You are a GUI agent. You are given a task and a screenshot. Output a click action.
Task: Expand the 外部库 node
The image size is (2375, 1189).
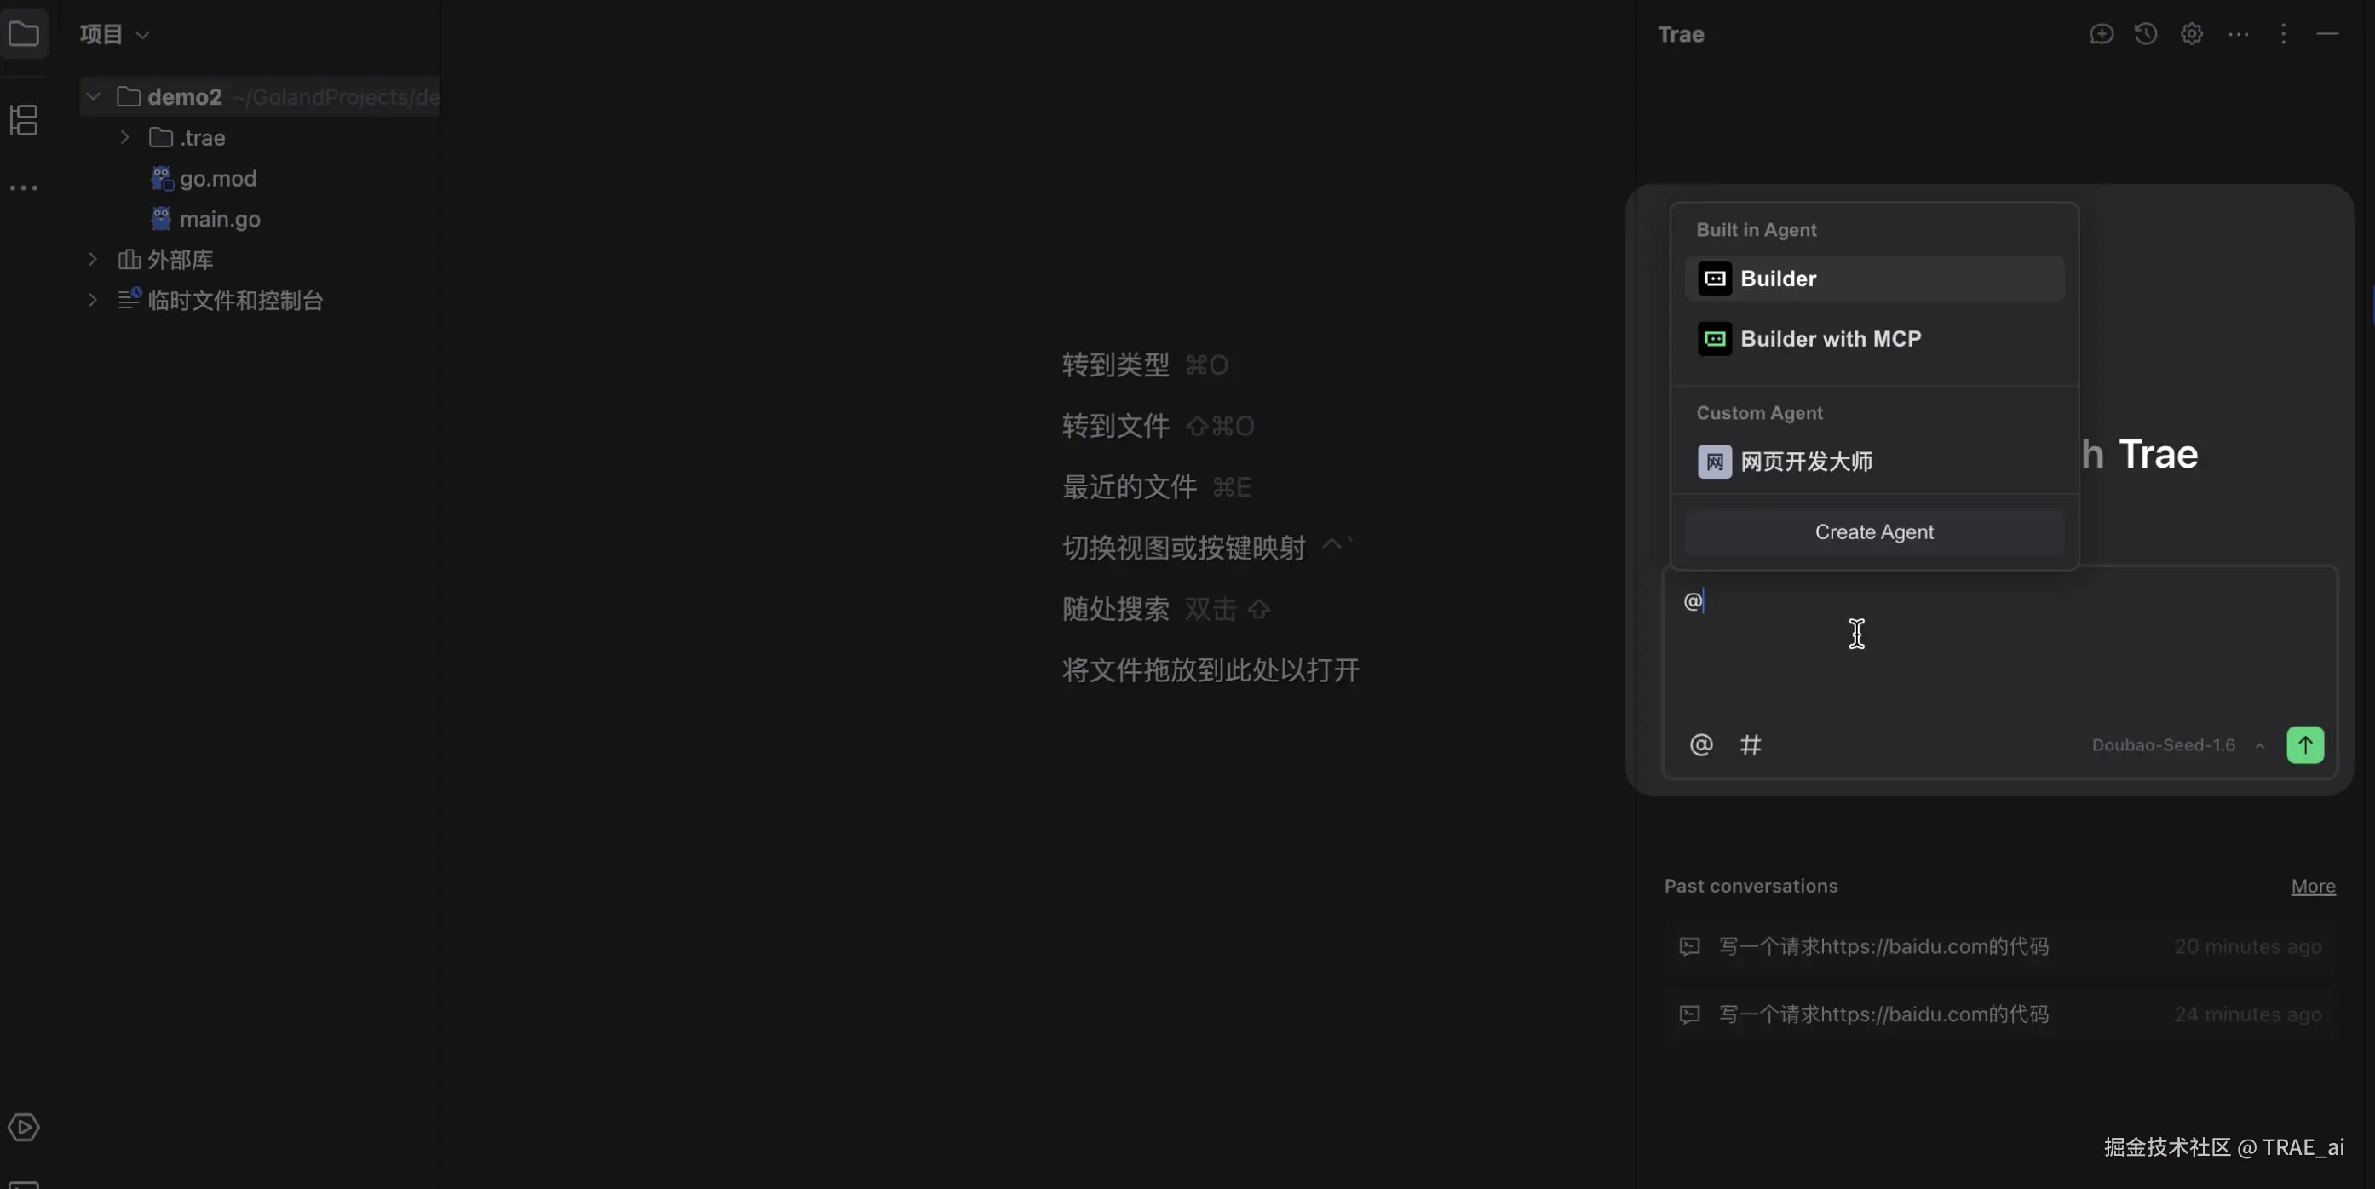[x=92, y=260]
